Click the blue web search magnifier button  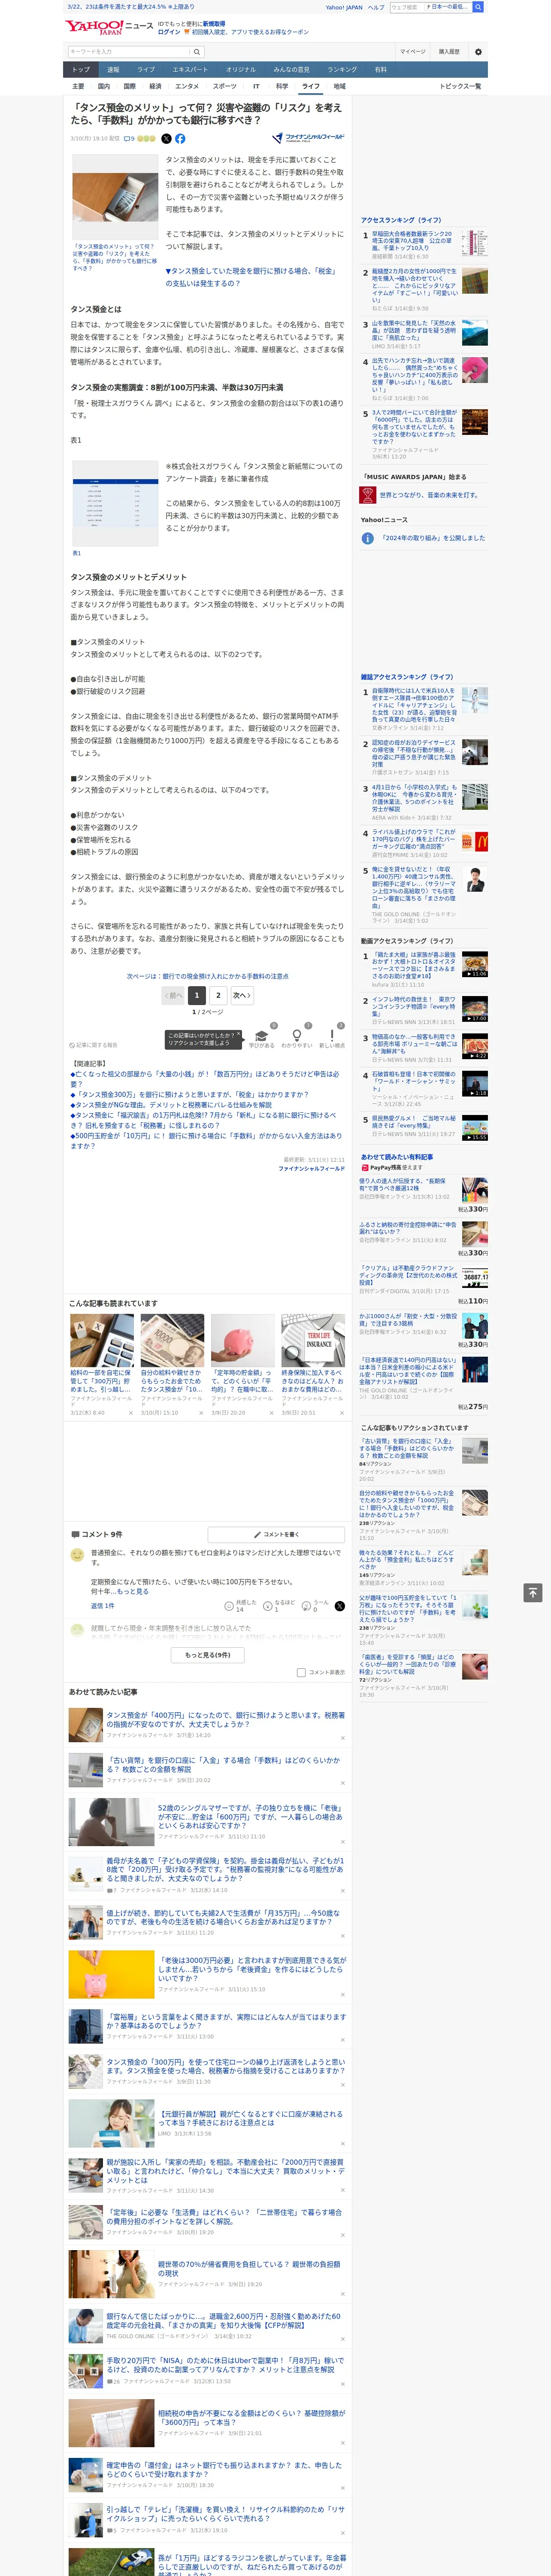pos(478,7)
